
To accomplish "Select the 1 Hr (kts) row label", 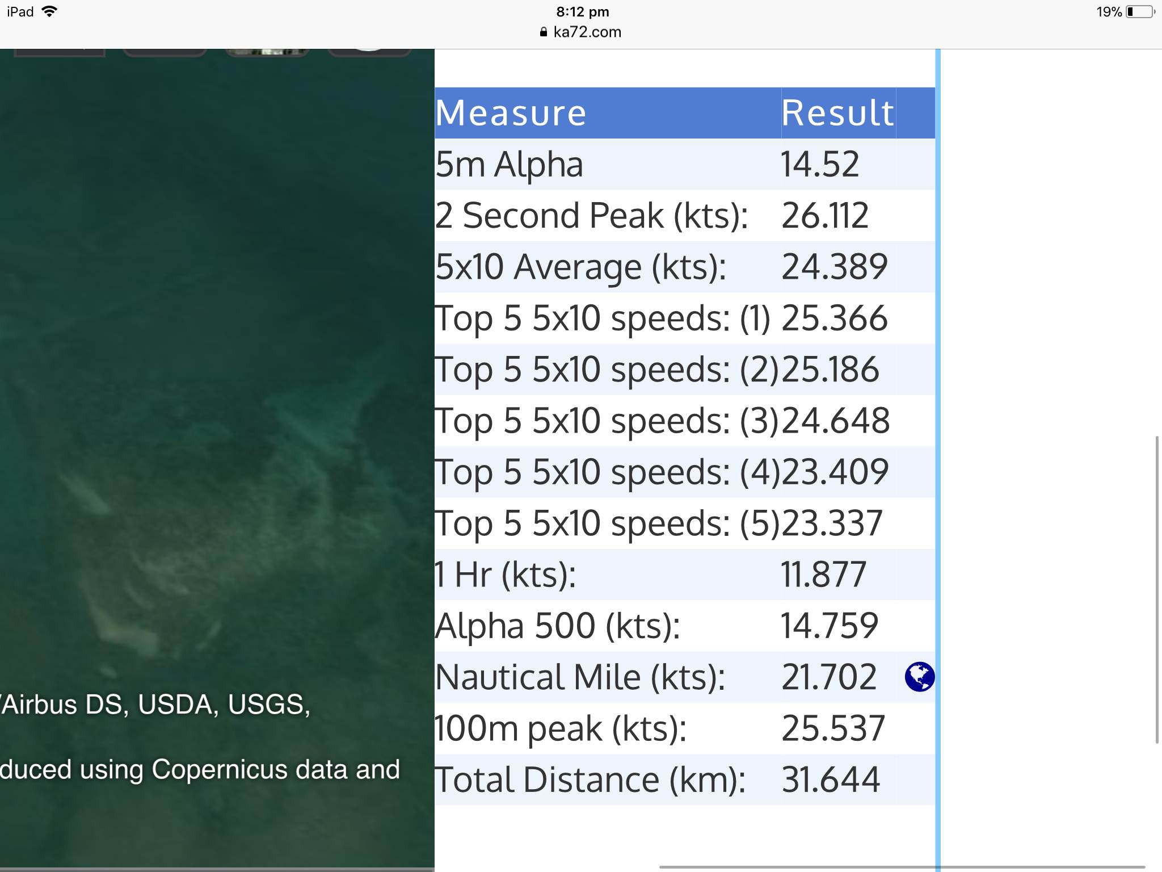I will (505, 575).
